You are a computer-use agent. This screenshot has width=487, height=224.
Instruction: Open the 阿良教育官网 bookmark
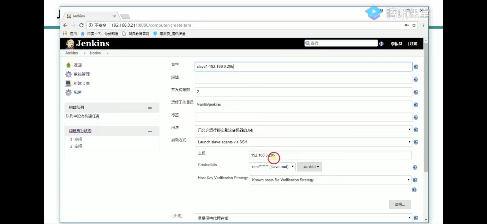click(x=135, y=34)
